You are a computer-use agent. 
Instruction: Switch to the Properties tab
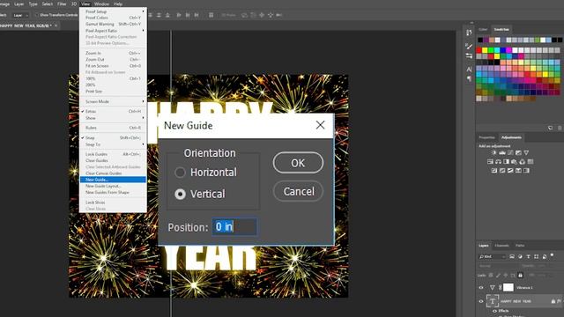point(486,137)
